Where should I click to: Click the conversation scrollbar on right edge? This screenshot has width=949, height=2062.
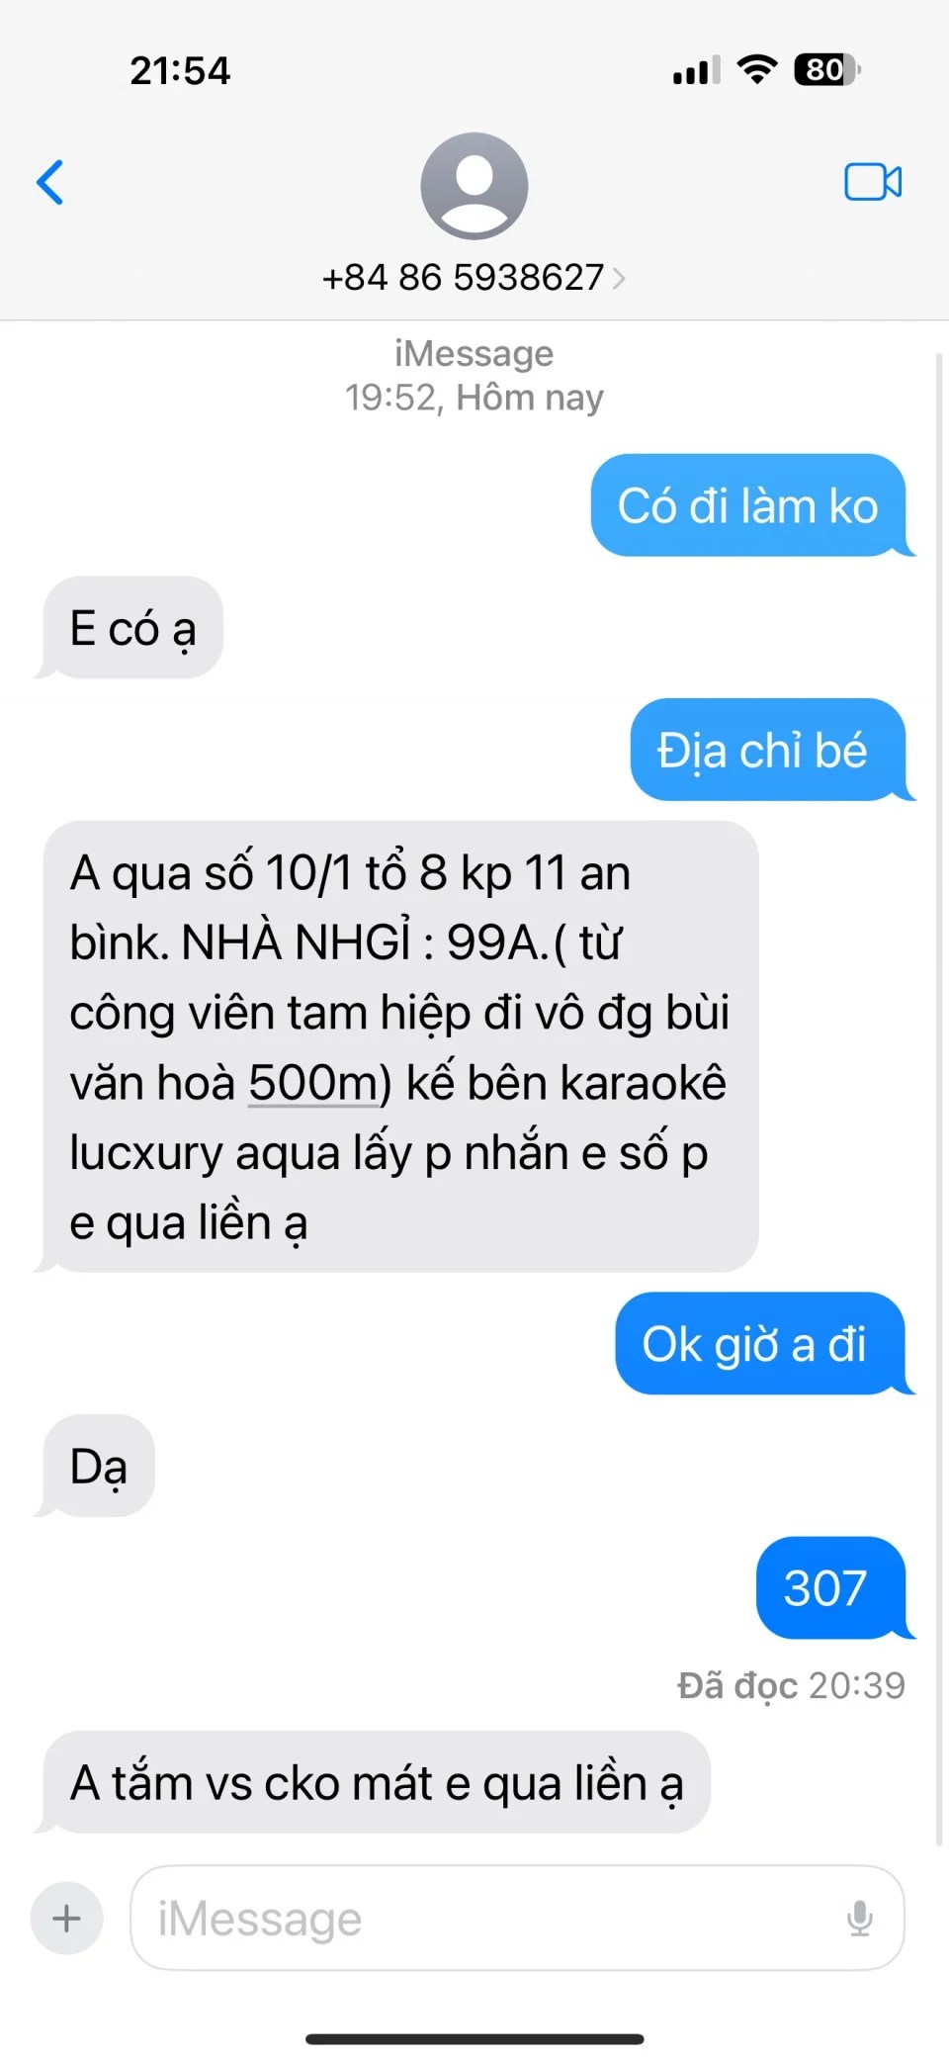(x=940, y=1098)
